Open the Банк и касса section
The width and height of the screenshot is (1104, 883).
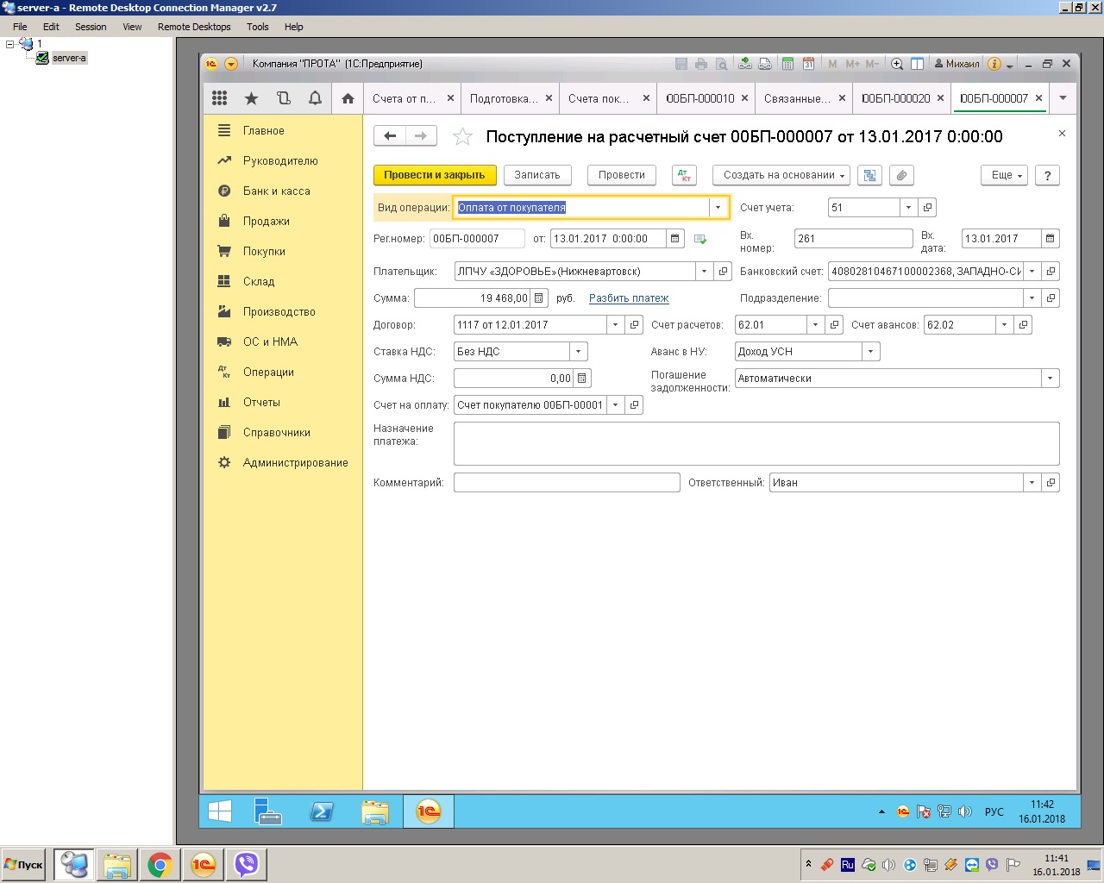(276, 191)
